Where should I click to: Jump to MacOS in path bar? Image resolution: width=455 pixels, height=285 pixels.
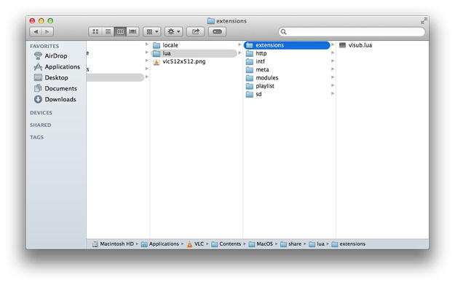[261, 244]
